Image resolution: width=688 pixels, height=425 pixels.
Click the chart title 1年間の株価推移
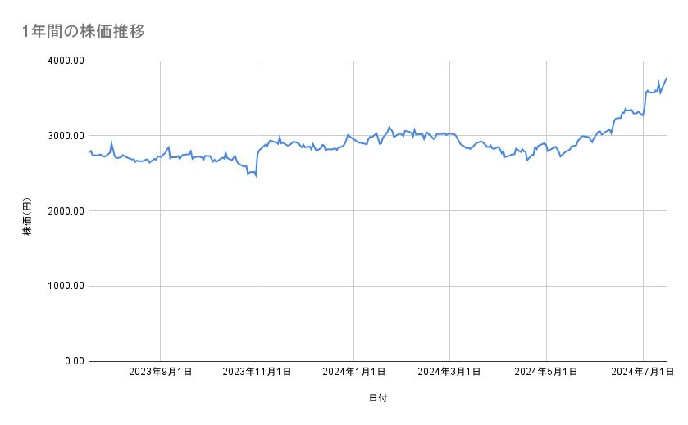click(x=84, y=31)
